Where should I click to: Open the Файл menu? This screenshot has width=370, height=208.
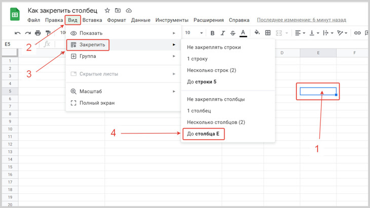pyautogui.click(x=34, y=20)
